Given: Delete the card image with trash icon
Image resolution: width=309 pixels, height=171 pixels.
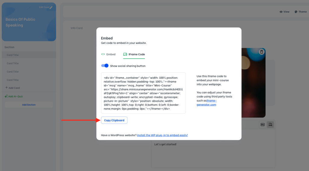Looking at the screenshot, I should pyautogui.click(x=261, y=52).
